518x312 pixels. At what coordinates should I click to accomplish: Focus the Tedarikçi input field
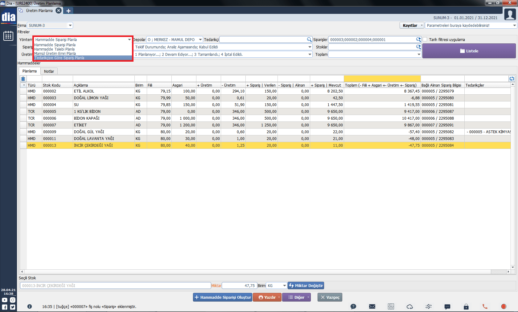coord(263,39)
